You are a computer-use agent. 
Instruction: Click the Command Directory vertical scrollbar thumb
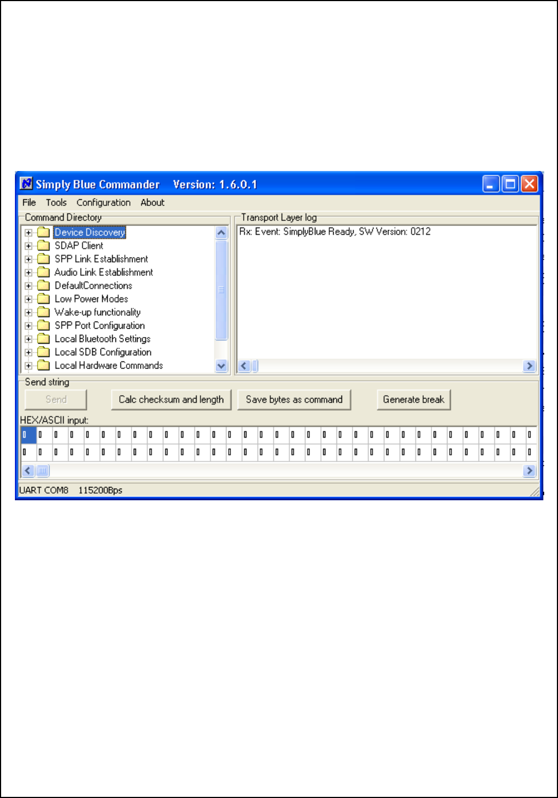[x=222, y=290]
